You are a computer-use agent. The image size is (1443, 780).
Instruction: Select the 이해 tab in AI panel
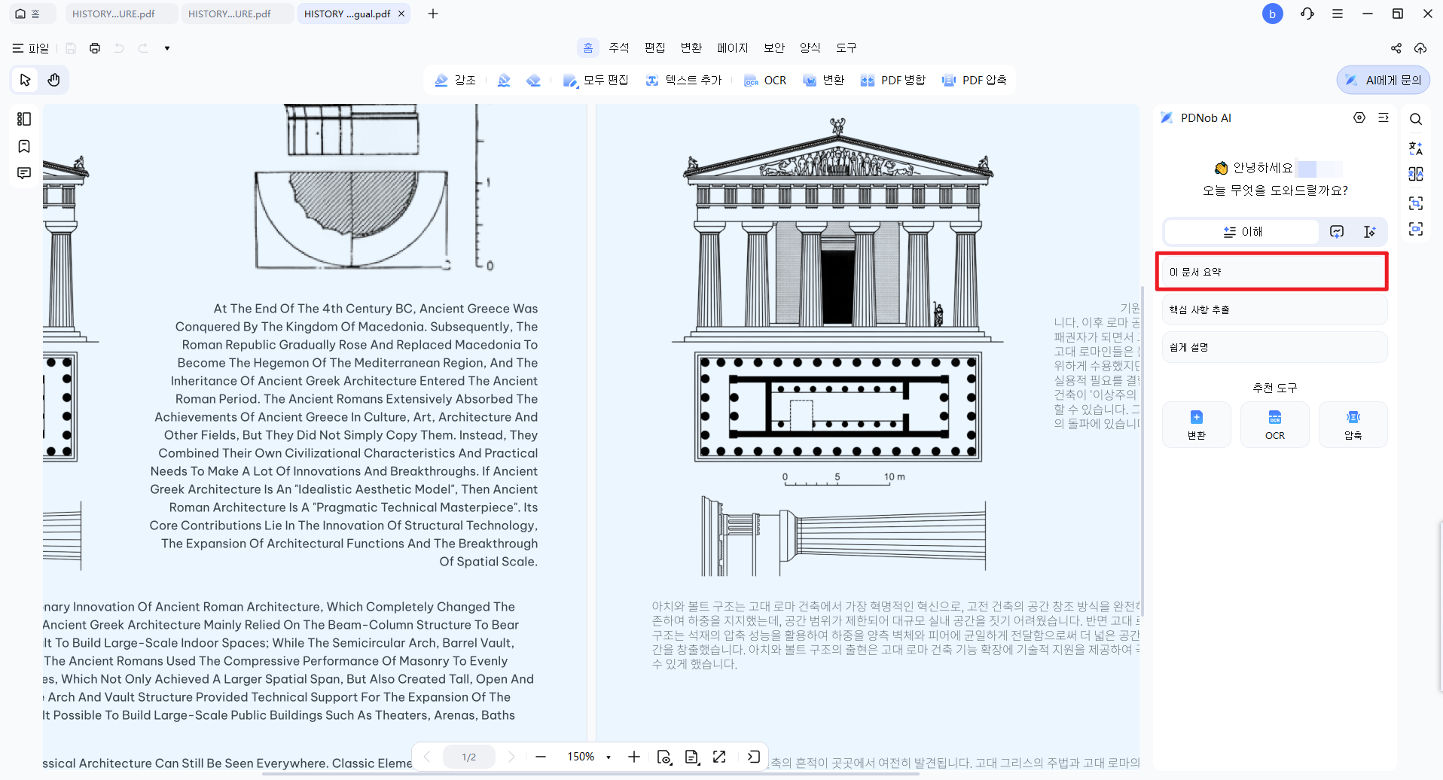pyautogui.click(x=1243, y=232)
